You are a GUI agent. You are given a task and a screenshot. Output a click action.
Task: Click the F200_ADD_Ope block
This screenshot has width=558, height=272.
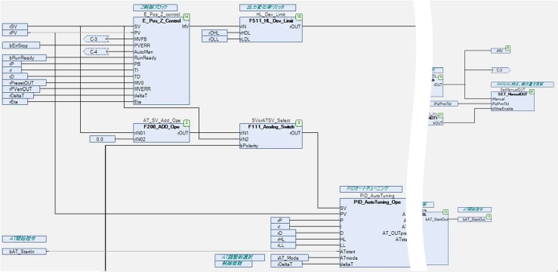click(x=162, y=133)
